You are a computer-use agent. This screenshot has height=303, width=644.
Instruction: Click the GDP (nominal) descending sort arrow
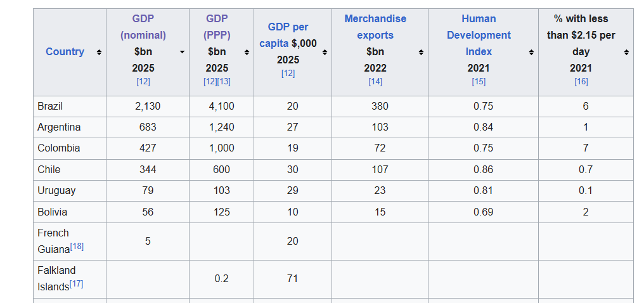click(x=182, y=52)
